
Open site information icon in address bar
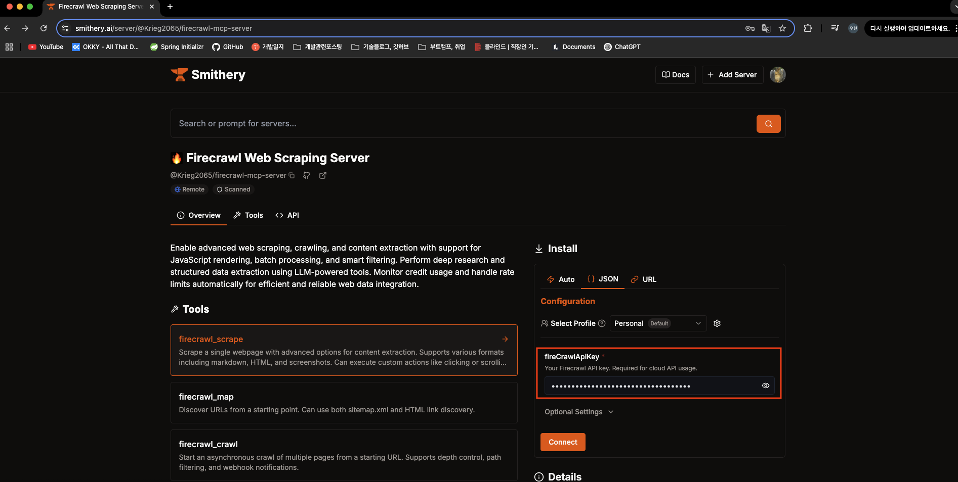[x=65, y=28]
